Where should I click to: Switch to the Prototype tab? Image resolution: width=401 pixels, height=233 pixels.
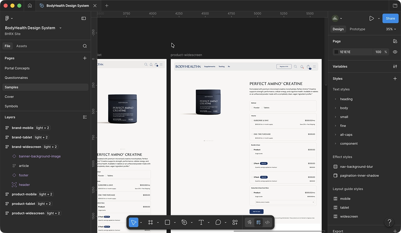click(357, 29)
